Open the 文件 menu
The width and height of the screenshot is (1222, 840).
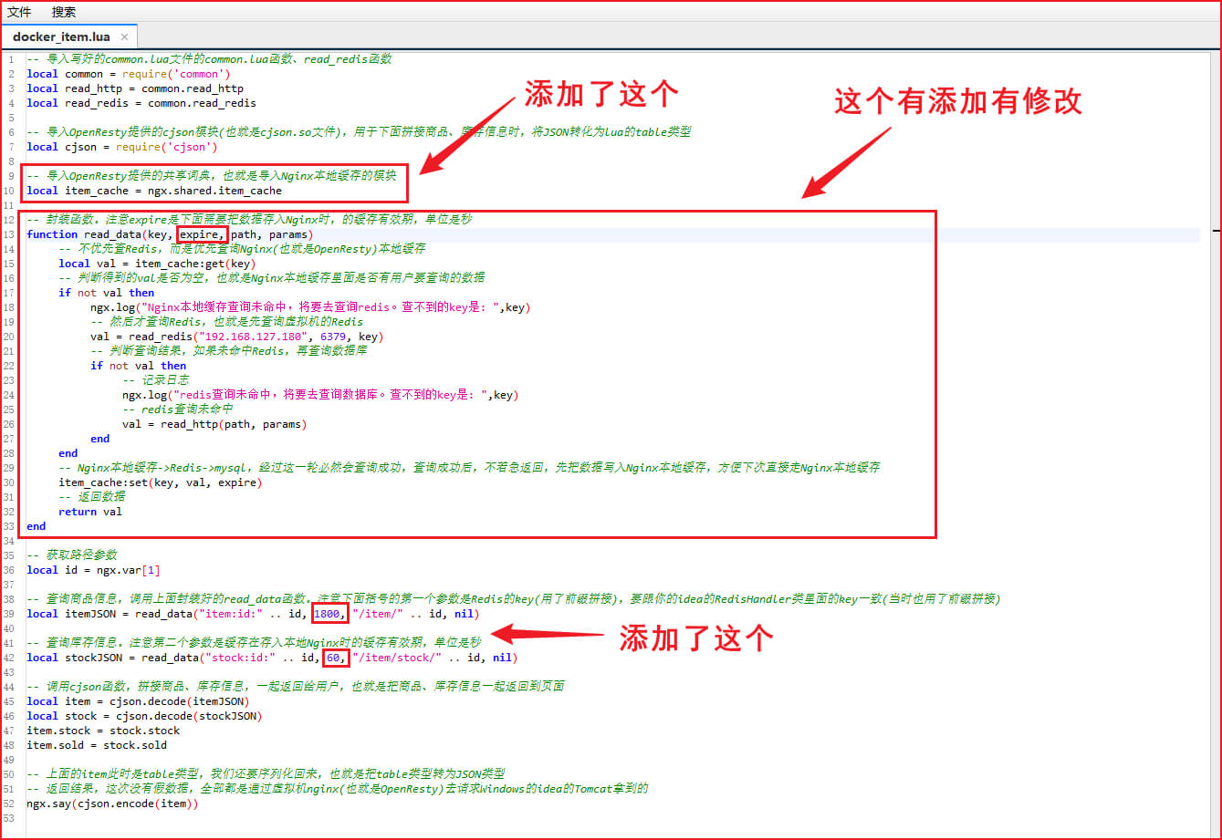click(19, 12)
